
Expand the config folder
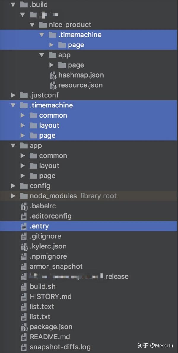tap(13, 186)
